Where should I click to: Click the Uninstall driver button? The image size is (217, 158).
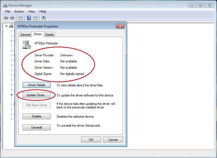pyautogui.click(x=36, y=127)
